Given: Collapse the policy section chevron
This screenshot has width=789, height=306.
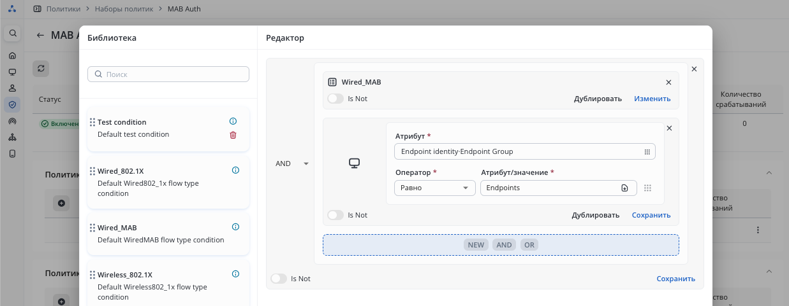Looking at the screenshot, I should pyautogui.click(x=769, y=173).
